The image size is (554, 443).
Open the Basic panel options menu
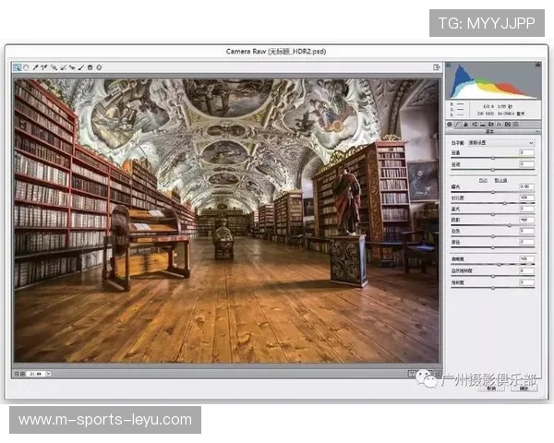pos(534,132)
